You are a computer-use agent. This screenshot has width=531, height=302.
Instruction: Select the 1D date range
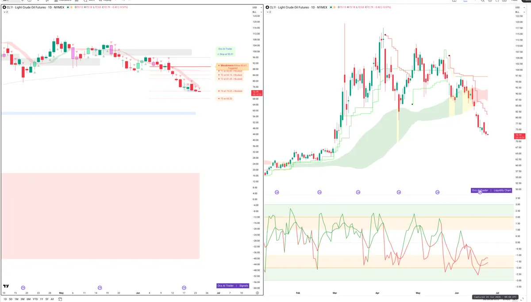coord(5,299)
